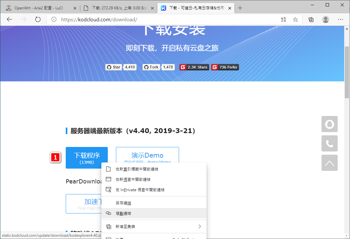Close the OpenWrt Aria2 tab
Image resolution: width=350 pixels, height=239 pixels.
(x=75, y=8)
